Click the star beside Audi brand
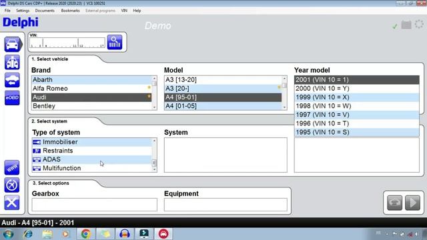The width and height of the screenshot is (427, 240). pos(149,96)
